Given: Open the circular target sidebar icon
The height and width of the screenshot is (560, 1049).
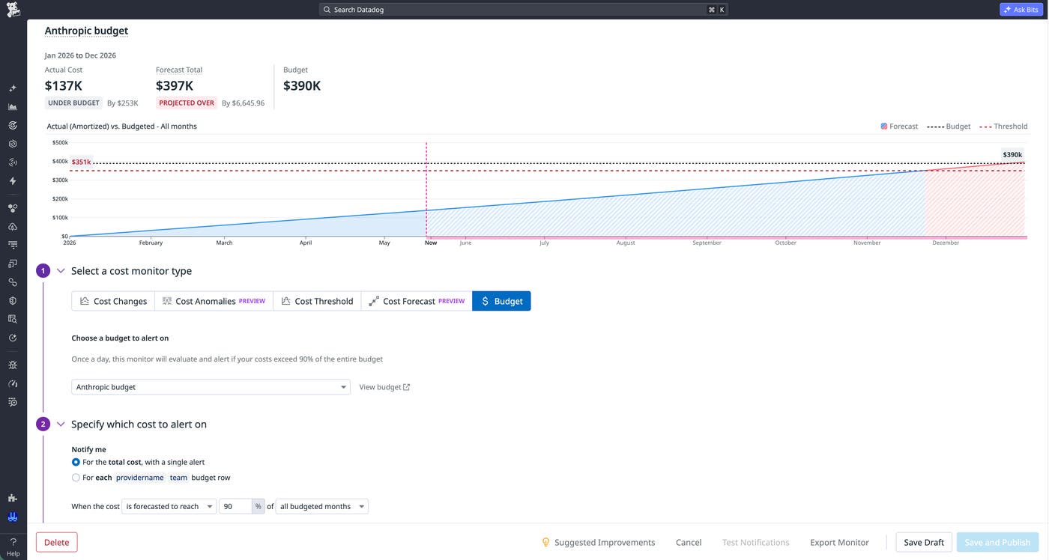Looking at the screenshot, I should (13, 126).
